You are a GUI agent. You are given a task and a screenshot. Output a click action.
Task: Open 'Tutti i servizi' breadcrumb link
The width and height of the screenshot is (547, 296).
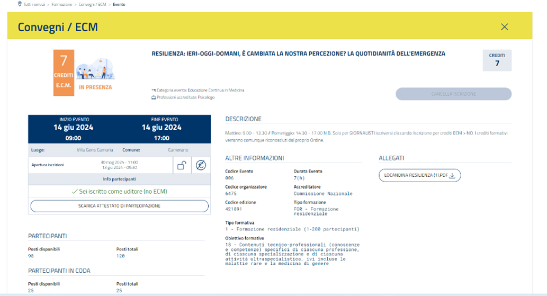34,4
